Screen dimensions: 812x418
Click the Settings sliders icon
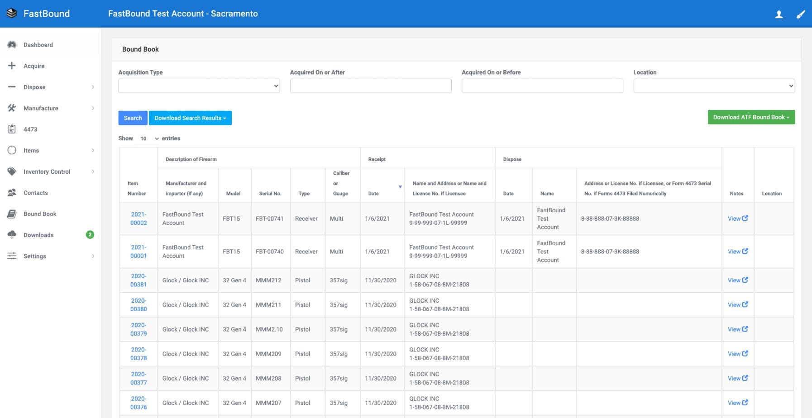(12, 256)
